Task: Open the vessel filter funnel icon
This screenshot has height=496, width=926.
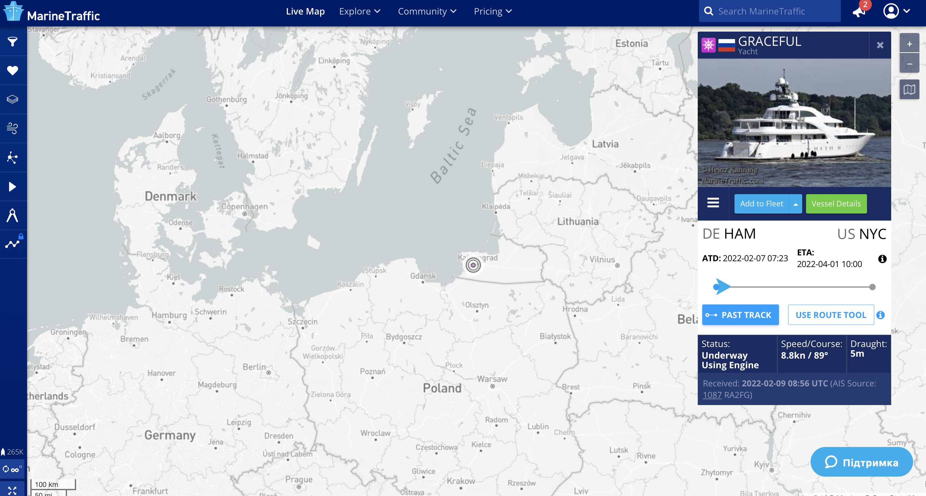Action: [x=13, y=42]
